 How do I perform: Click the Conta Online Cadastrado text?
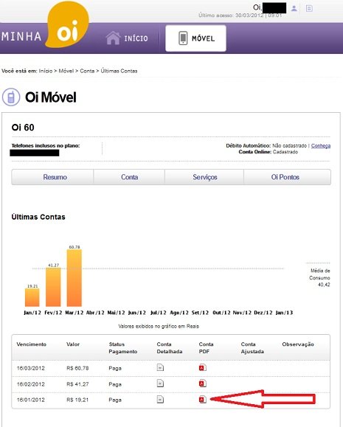point(268,152)
